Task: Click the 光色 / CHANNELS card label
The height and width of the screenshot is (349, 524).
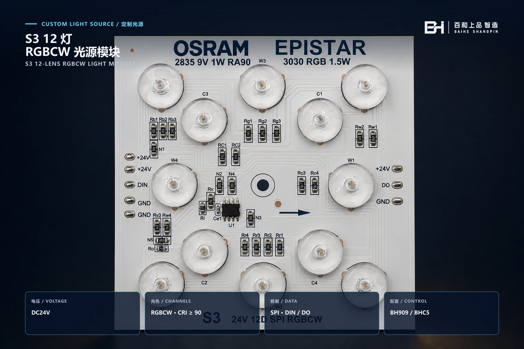Action: pyautogui.click(x=171, y=301)
